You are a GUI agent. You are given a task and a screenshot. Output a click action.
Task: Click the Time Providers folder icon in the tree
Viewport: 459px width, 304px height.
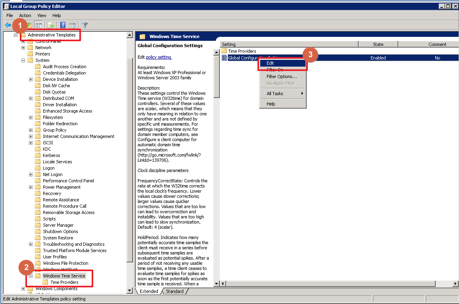click(x=45, y=282)
